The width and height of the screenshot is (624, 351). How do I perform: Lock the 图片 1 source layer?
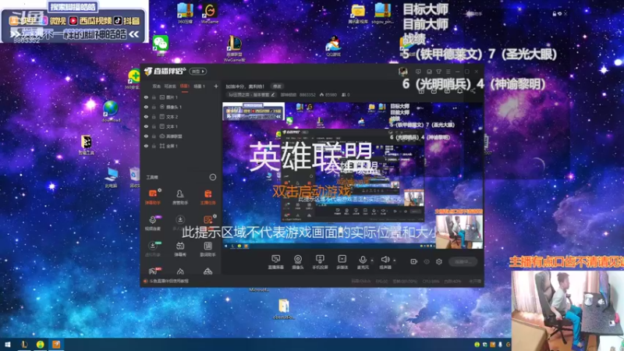154,97
